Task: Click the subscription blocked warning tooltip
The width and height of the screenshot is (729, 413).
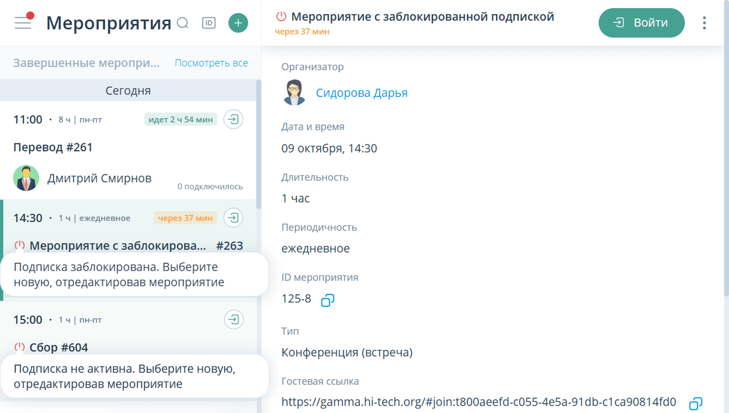Action: [x=133, y=274]
